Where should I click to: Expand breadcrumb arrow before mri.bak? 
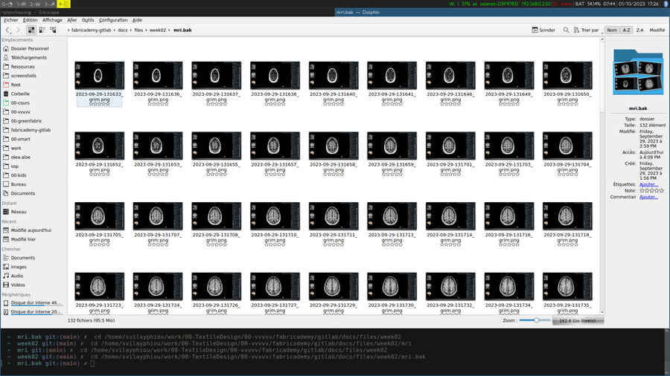[x=170, y=30]
